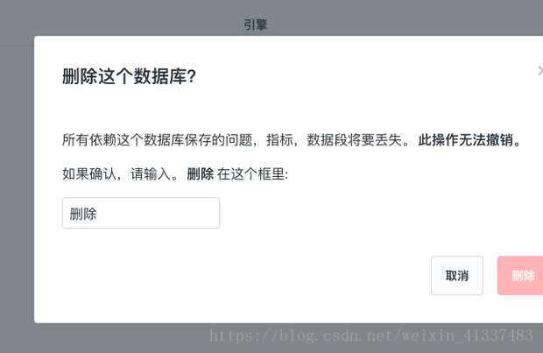The image size is (543, 353).
Task: Cancel deletion with the 取消 button
Action: pos(457,276)
